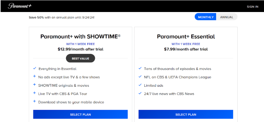Click the Paramount+ logo

(x=20, y=6)
